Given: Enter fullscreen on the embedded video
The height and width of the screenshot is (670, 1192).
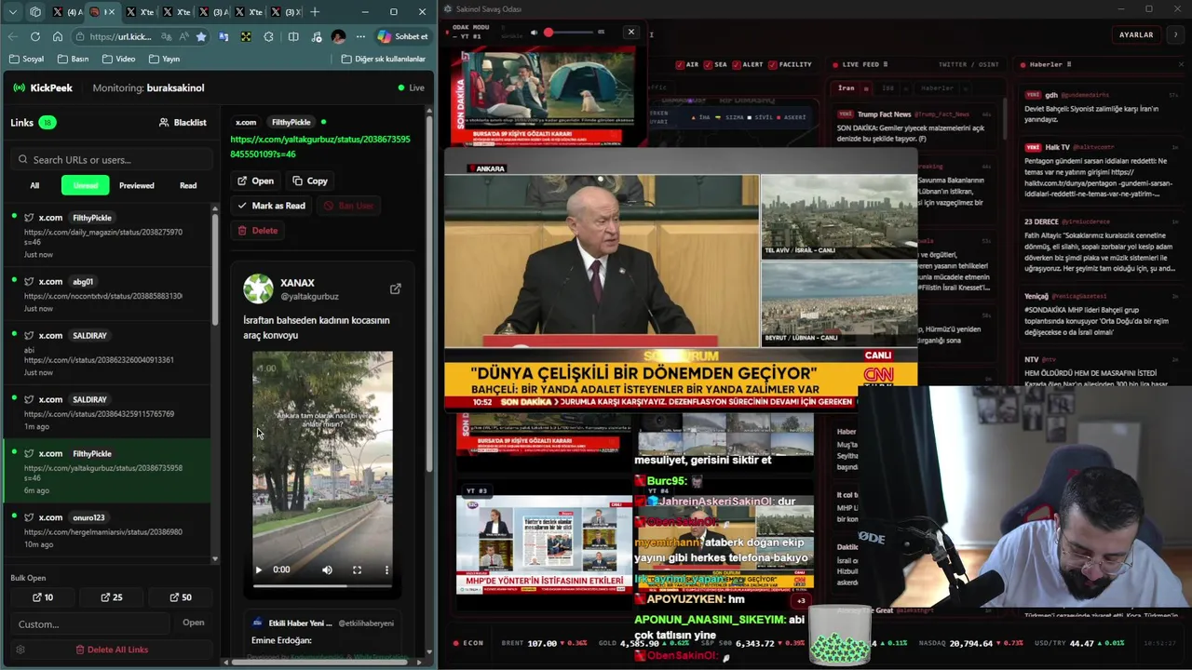Looking at the screenshot, I should [357, 569].
